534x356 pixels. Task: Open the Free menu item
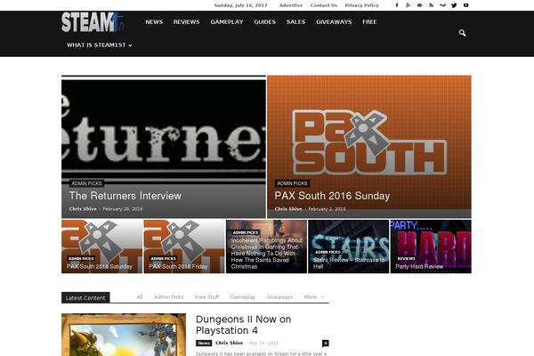click(x=369, y=21)
